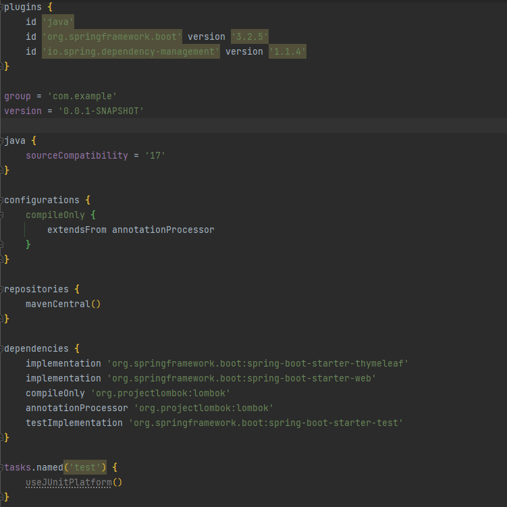Image resolution: width=507 pixels, height=507 pixels.
Task: Collapse the plugins block fold marker
Action: [1, 7]
